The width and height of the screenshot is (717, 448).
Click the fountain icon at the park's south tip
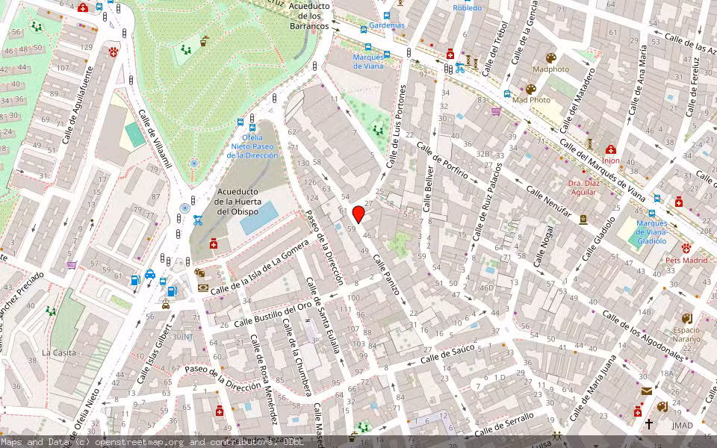pos(194,164)
